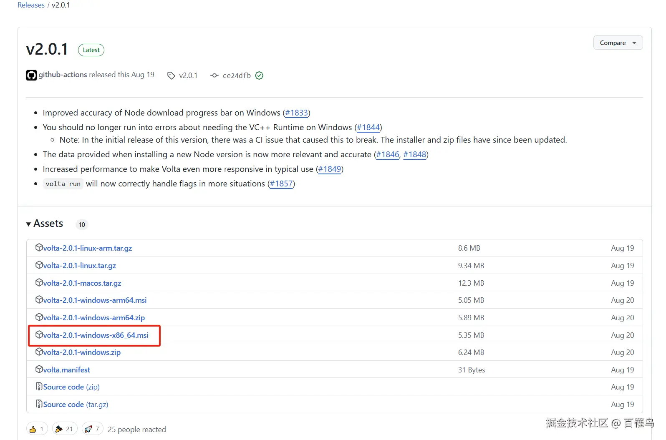Download volta-2.0.1-linux-arm.tar.gz
Image resolution: width=666 pixels, height=440 pixels.
click(88, 248)
